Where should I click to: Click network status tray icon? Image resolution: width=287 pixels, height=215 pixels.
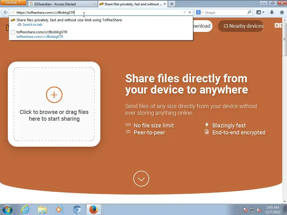[x=252, y=210]
